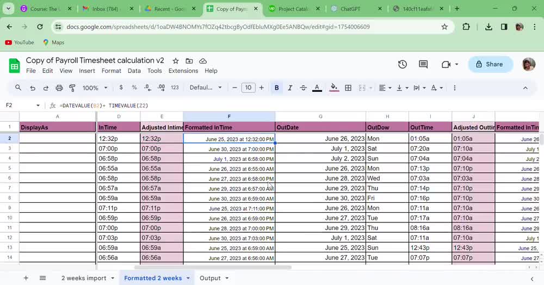Click the undo arrow in toolbar
Viewport: 544px width, 285px height.
click(x=33, y=88)
